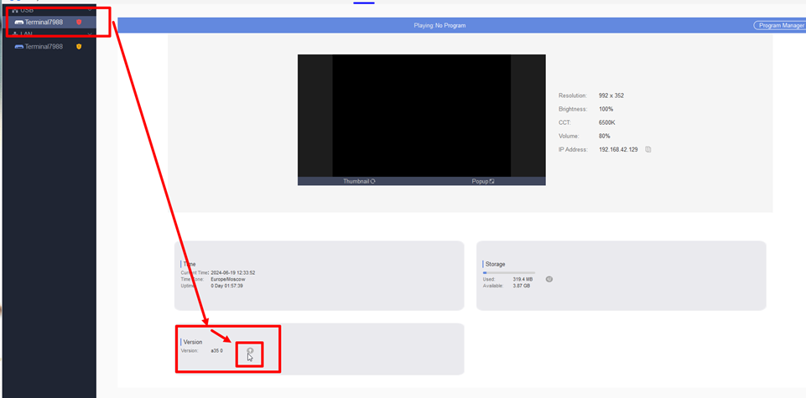The width and height of the screenshot is (806, 398).
Task: Refresh the screen thumbnail
Action: coord(359,181)
